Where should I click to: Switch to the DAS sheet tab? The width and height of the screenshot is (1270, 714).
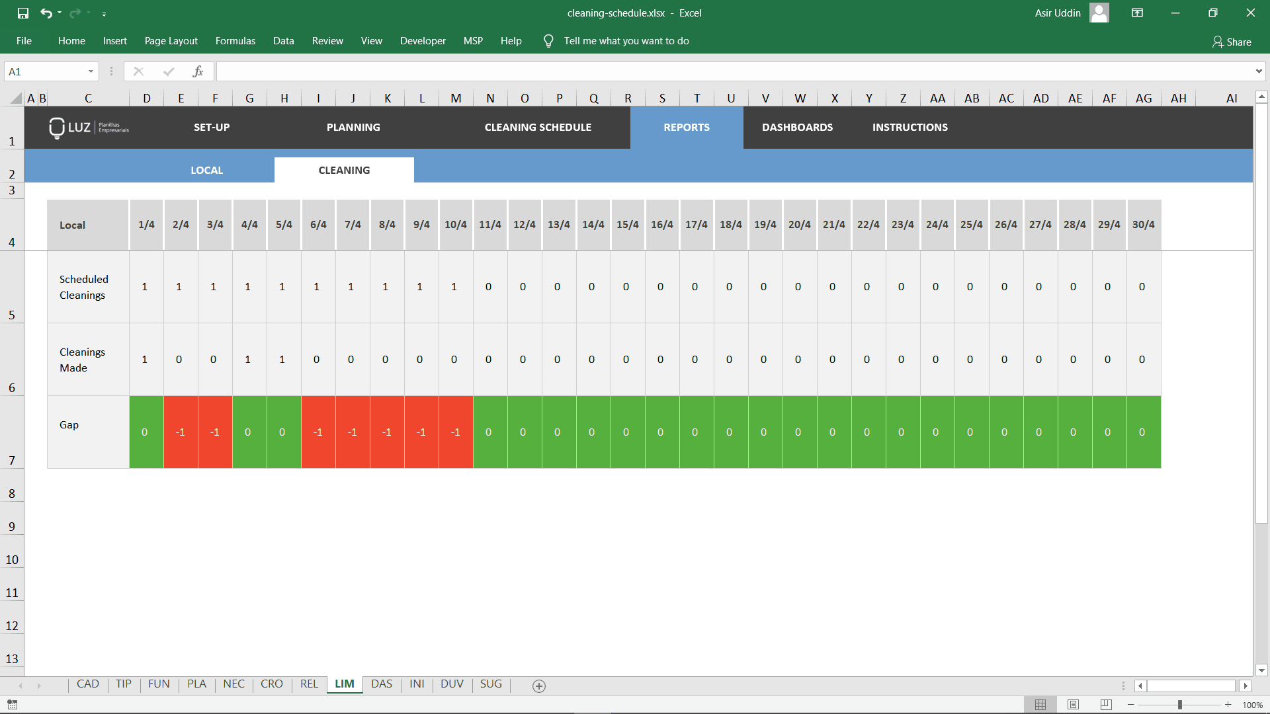coord(382,684)
